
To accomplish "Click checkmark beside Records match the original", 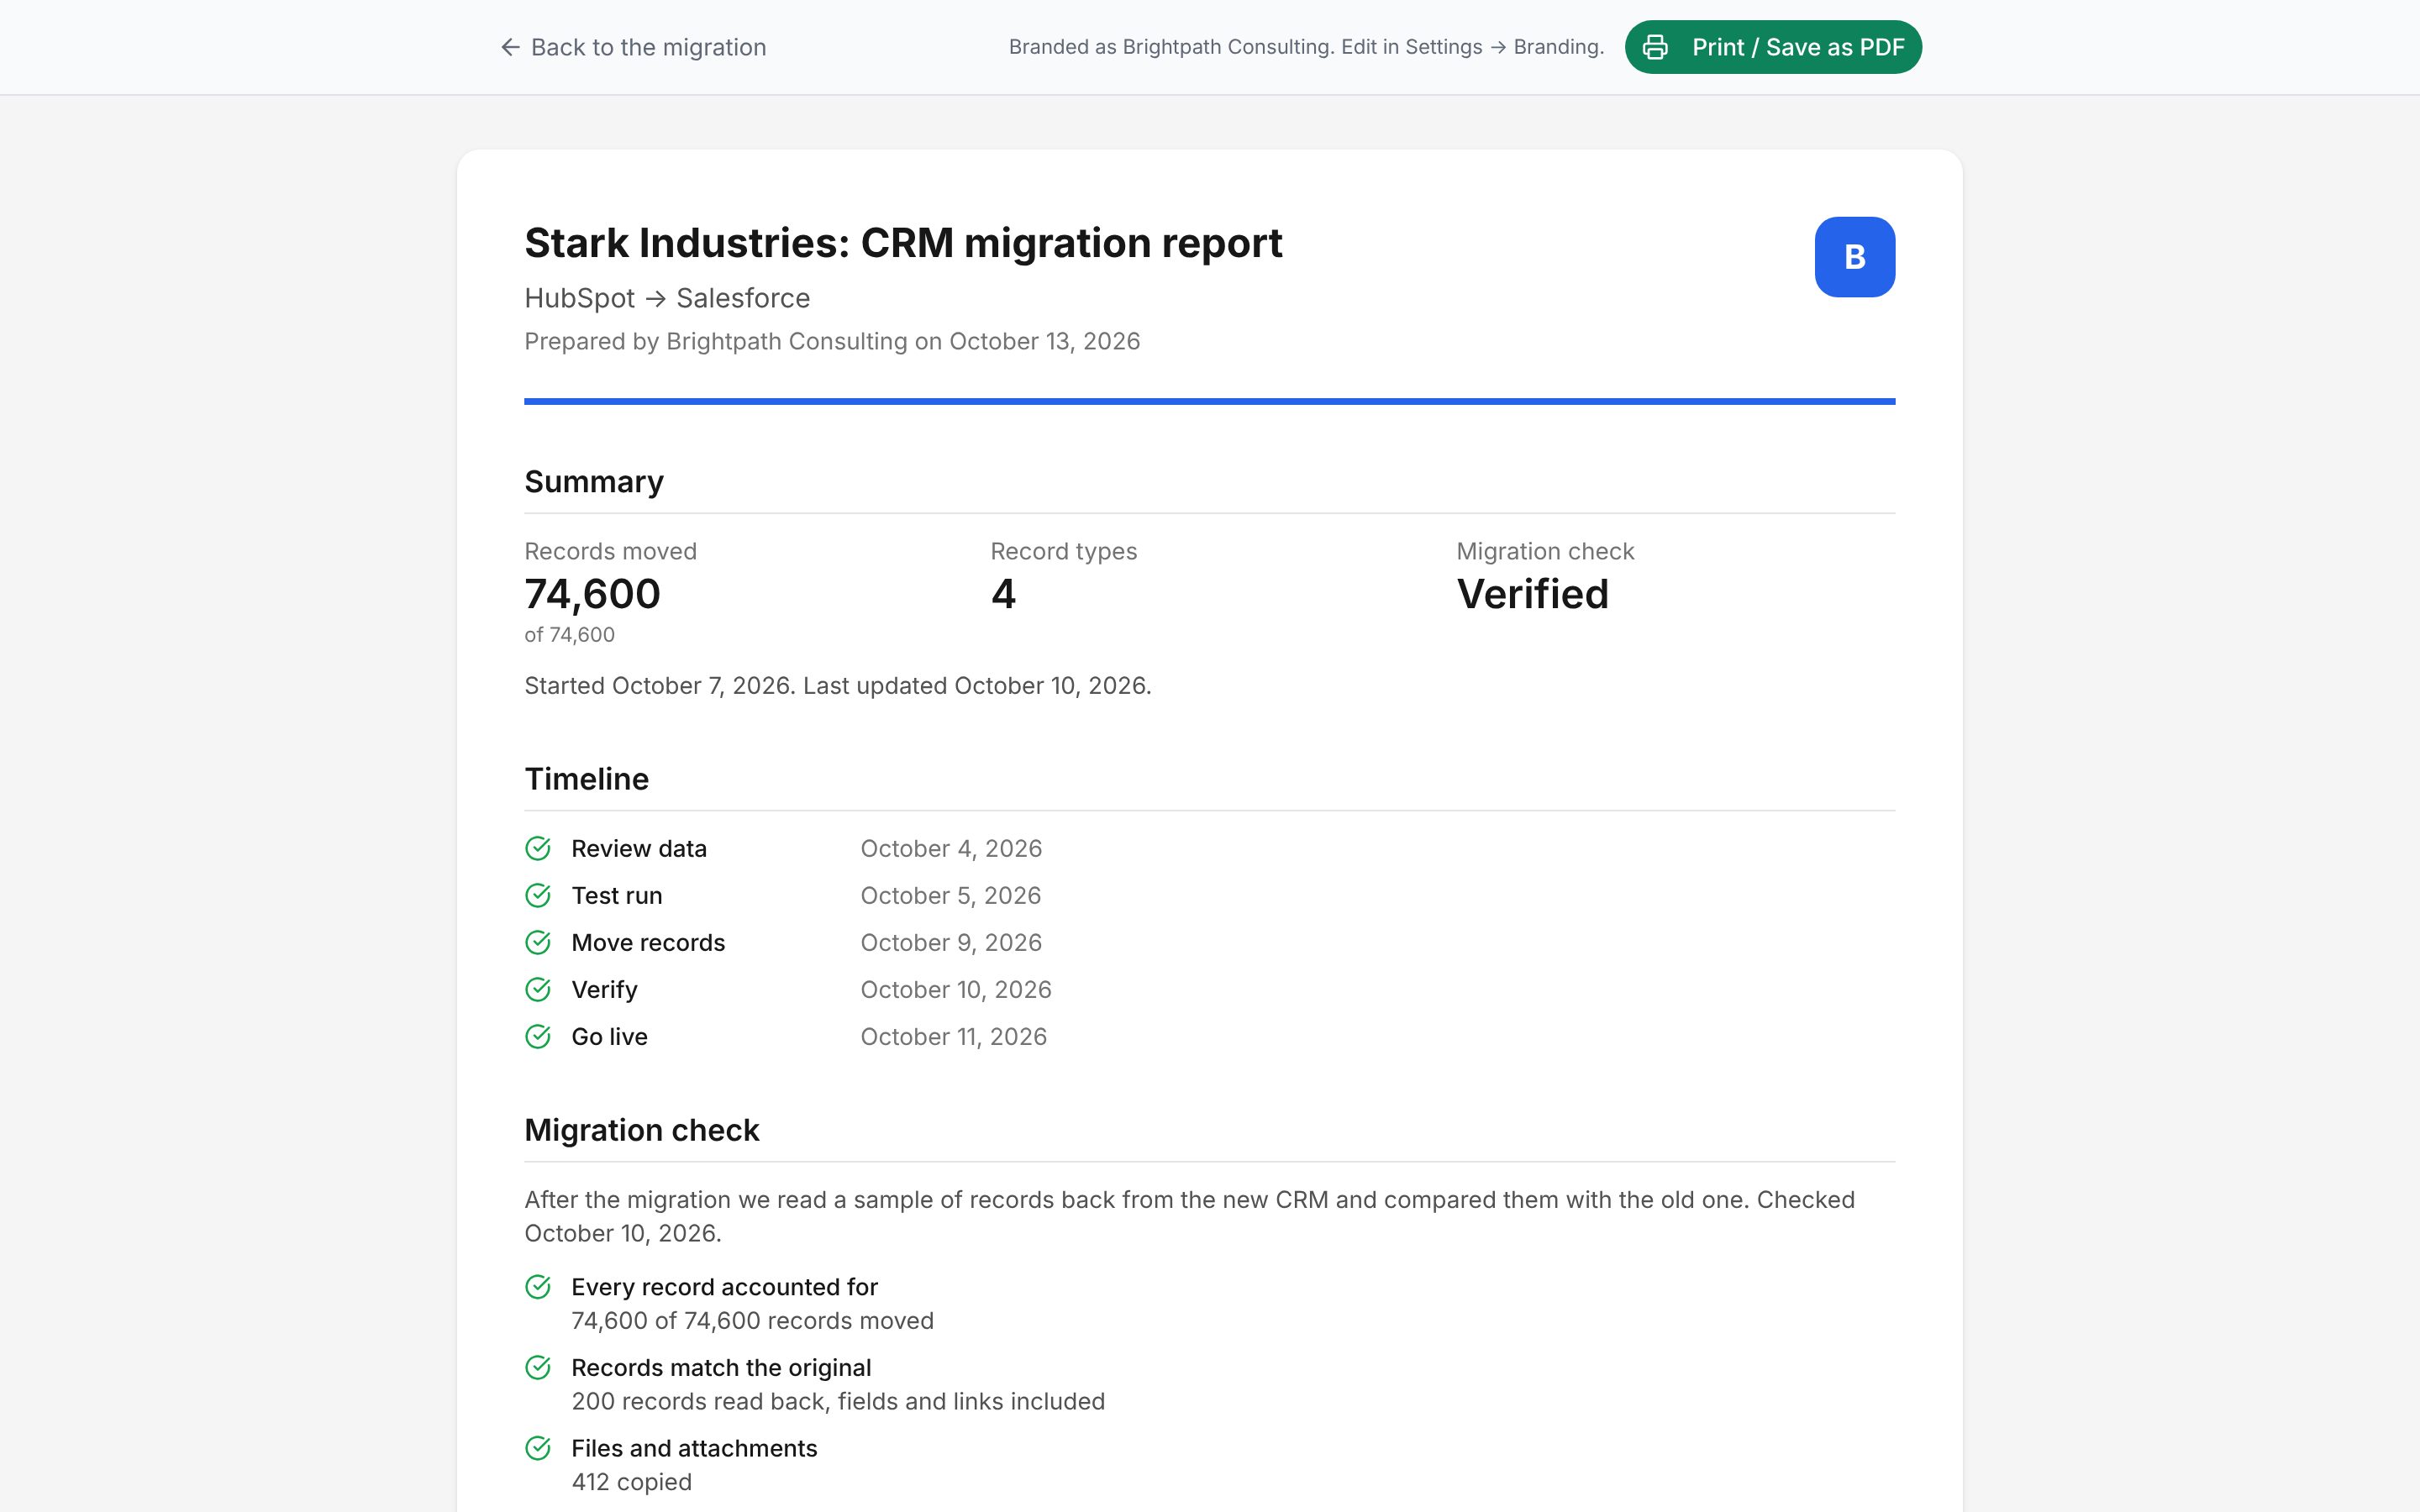I will pos(538,1367).
